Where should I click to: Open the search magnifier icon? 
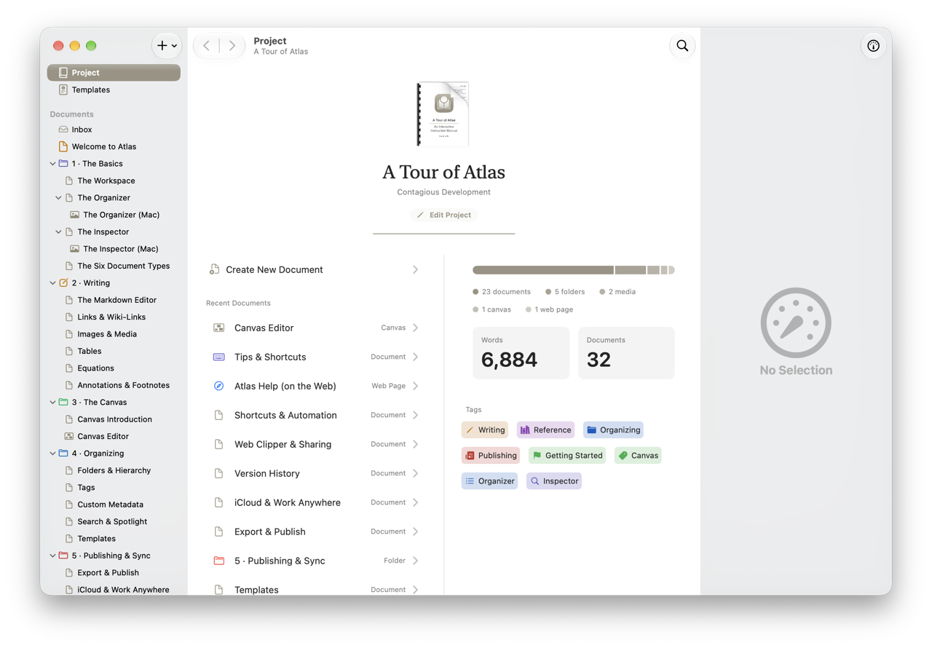[682, 46]
